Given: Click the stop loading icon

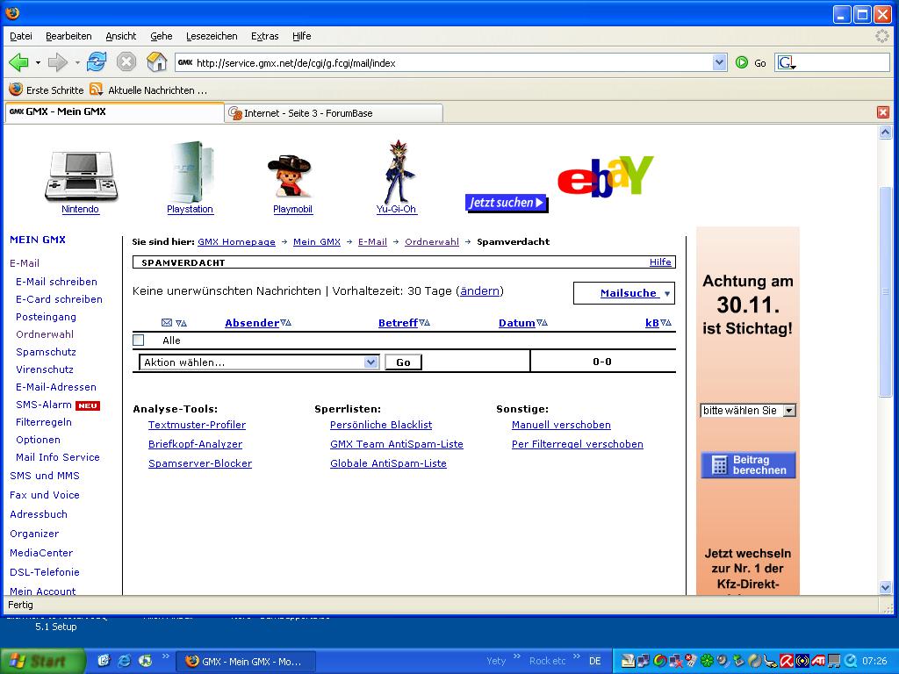Looking at the screenshot, I should tap(126, 62).
